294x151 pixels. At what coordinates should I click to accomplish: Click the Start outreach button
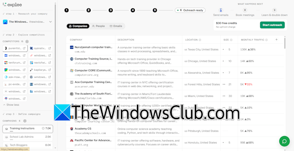coord(272,25)
